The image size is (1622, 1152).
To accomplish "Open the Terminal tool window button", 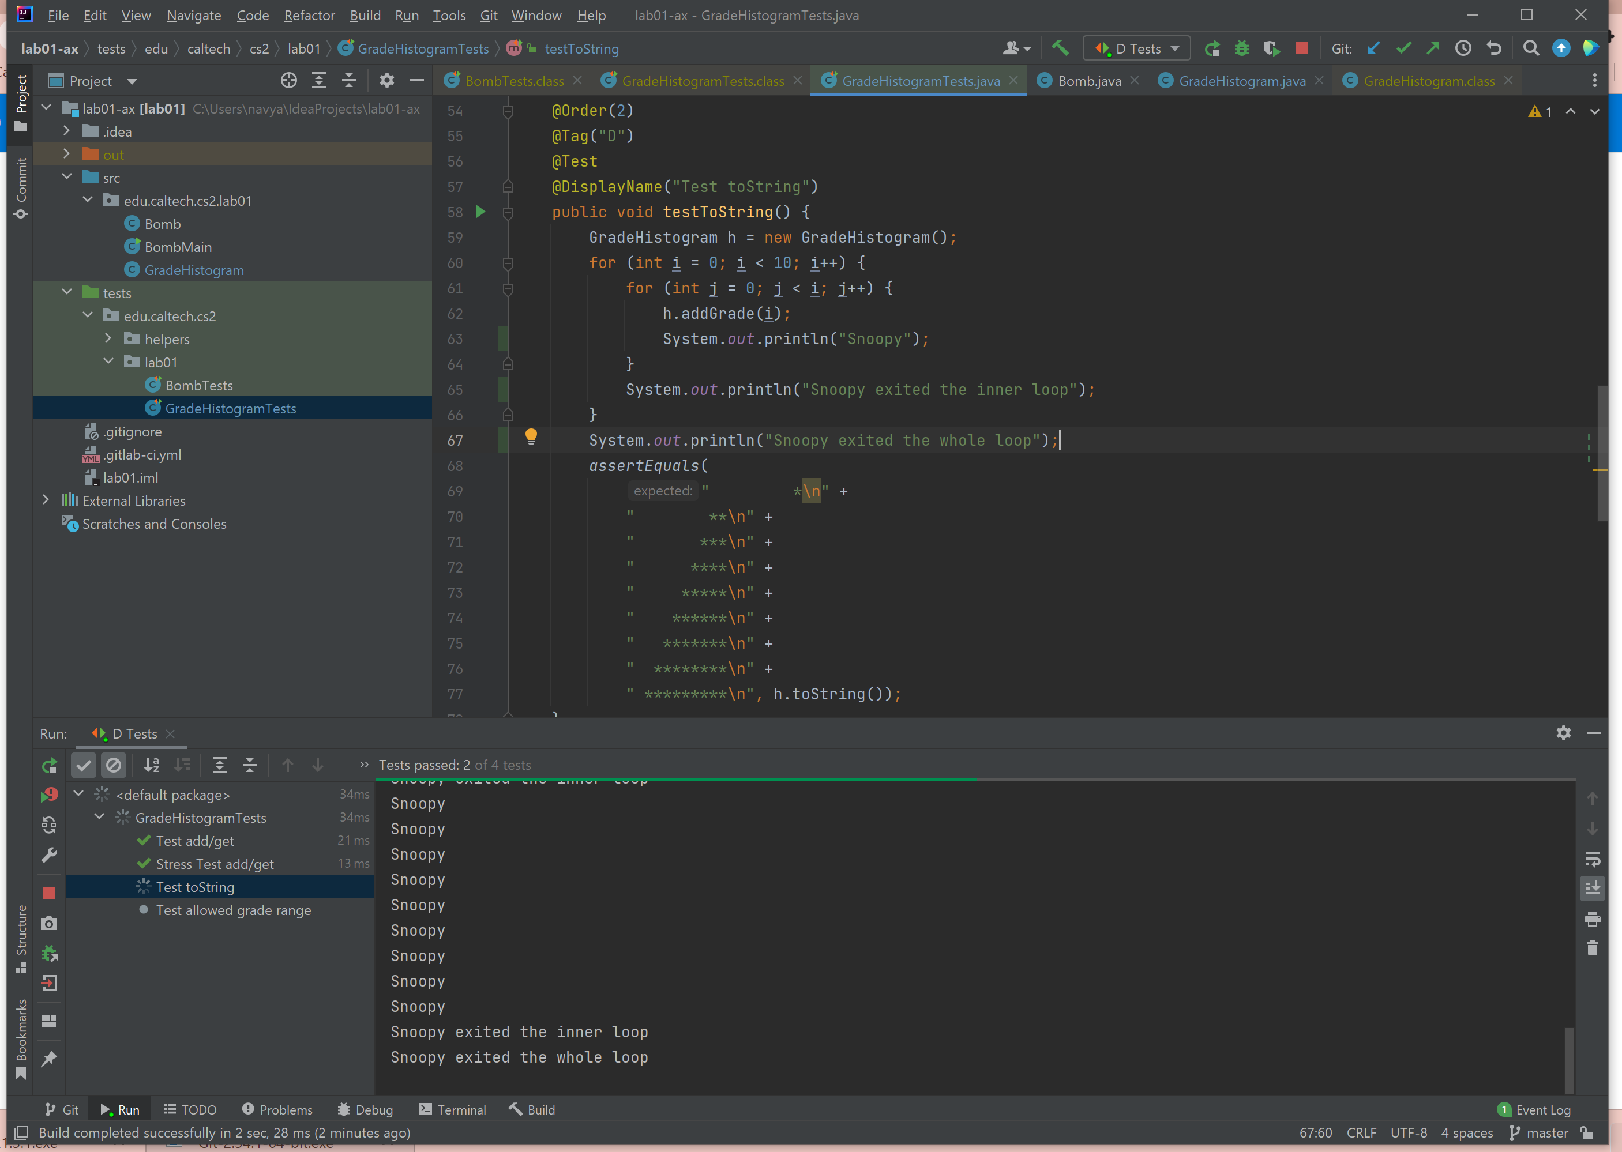I will tap(453, 1109).
